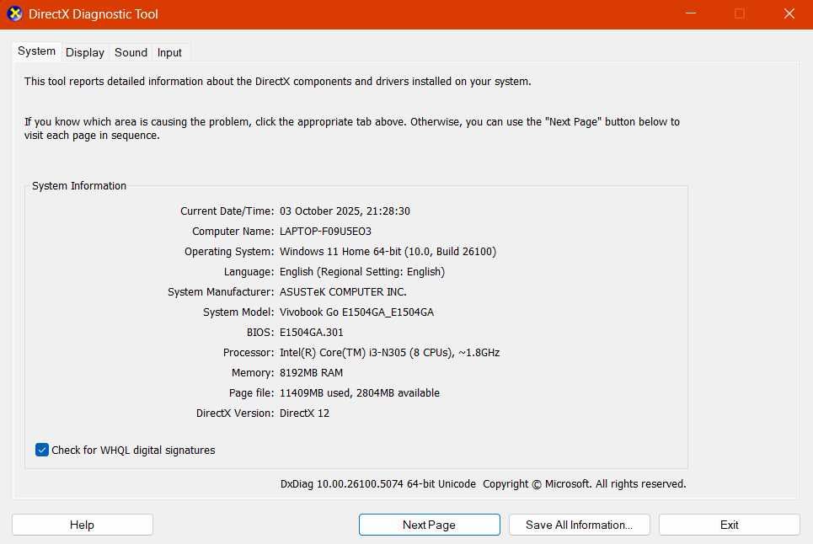Screen dimensions: 813x544
Task: Click ASUSTeK COMPUTER INC. manufacturer value
Action: [x=343, y=291]
